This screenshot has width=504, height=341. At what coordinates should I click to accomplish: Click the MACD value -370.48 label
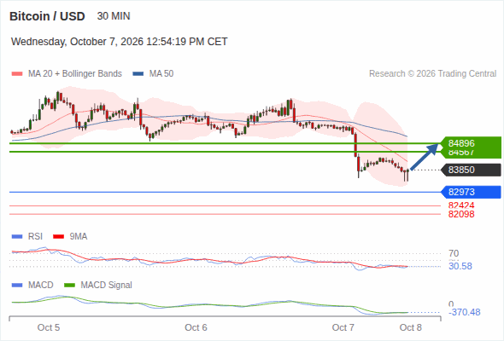465,312
